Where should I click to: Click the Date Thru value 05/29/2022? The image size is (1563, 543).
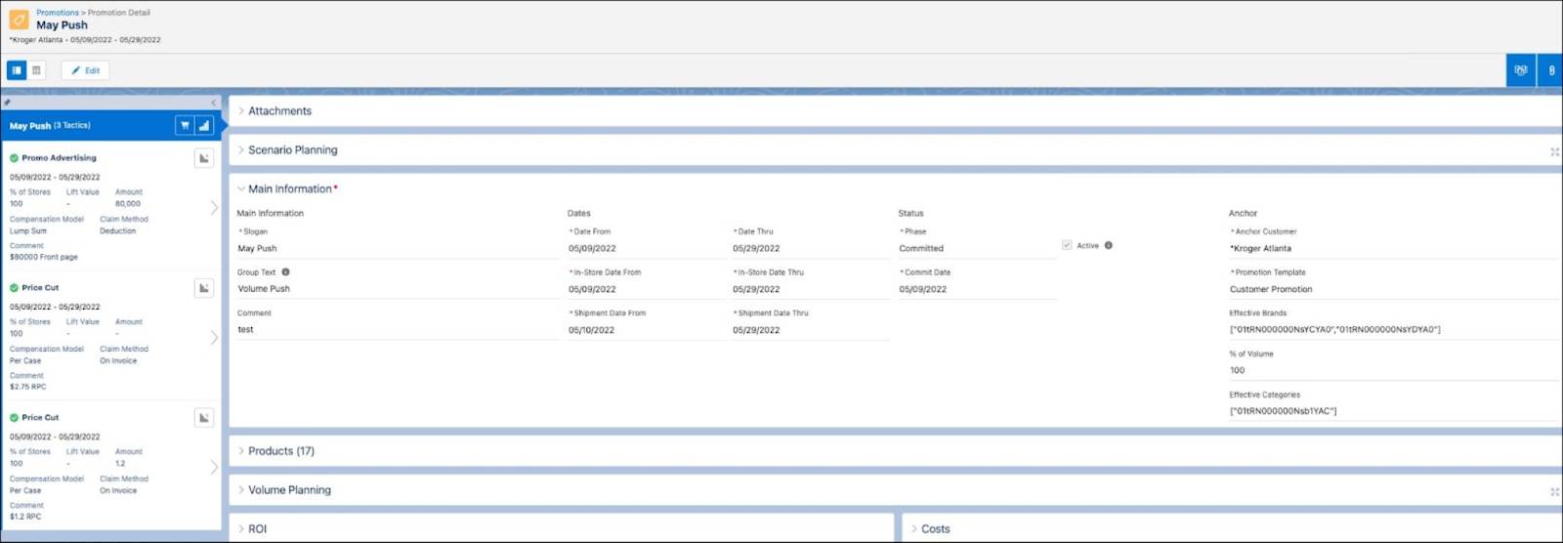coord(756,248)
